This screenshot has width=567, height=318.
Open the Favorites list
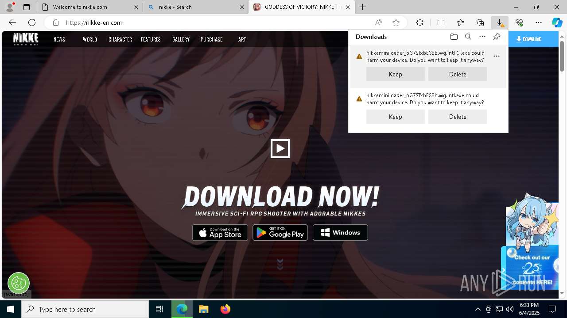point(461,23)
